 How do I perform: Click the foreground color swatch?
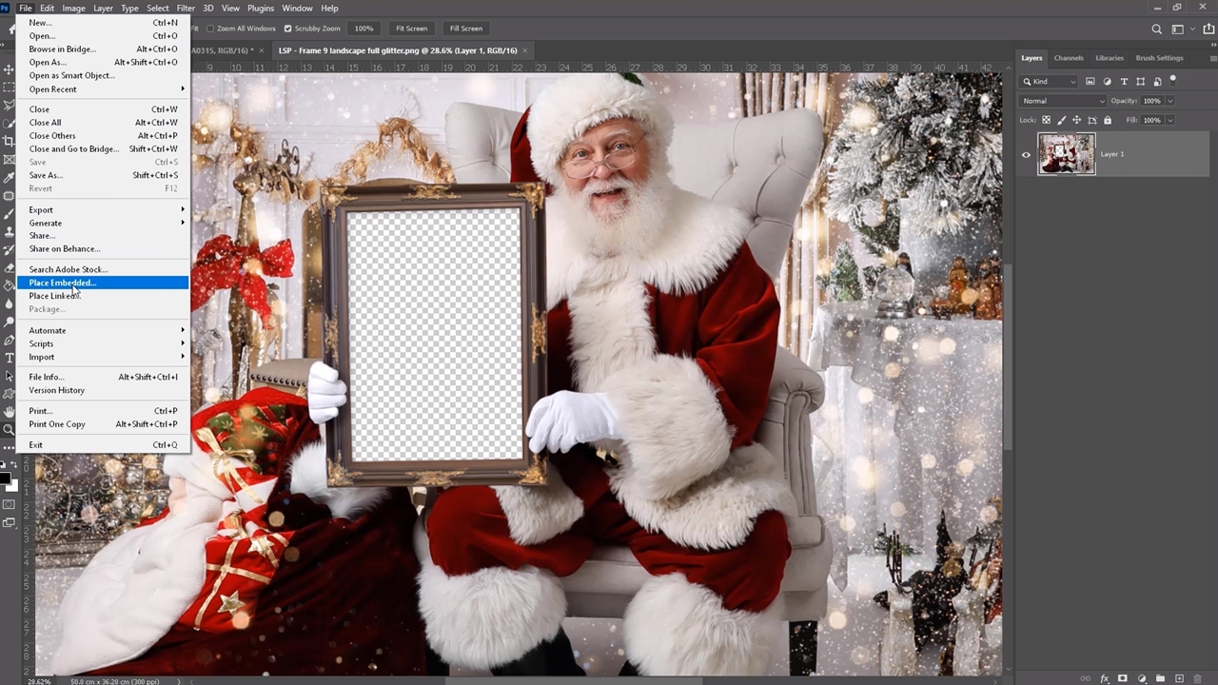pyautogui.click(x=5, y=478)
